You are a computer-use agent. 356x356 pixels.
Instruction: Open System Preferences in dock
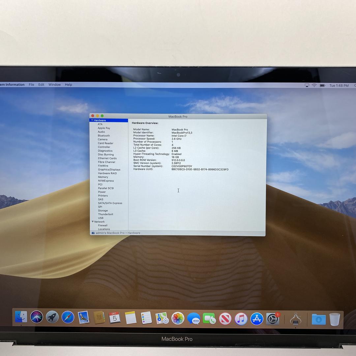(x=272, y=319)
